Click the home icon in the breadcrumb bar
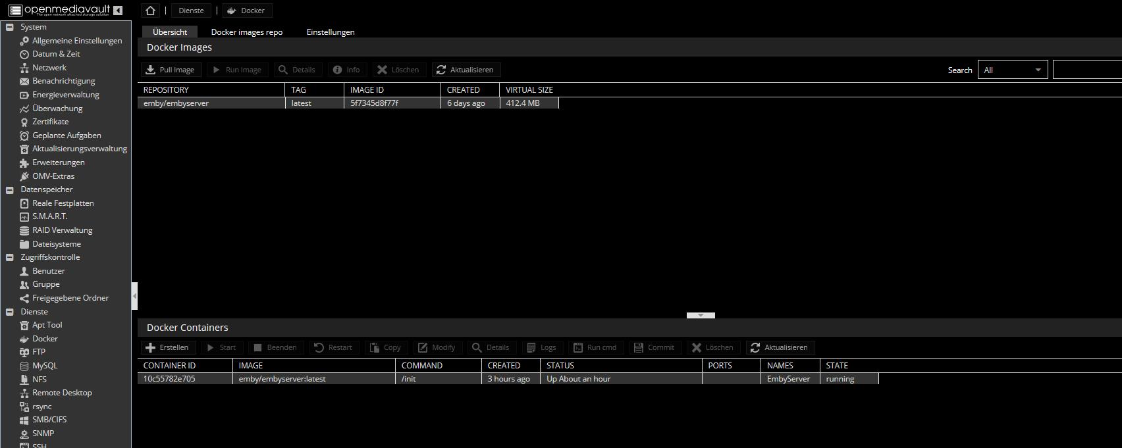The image size is (1122, 448). [150, 11]
